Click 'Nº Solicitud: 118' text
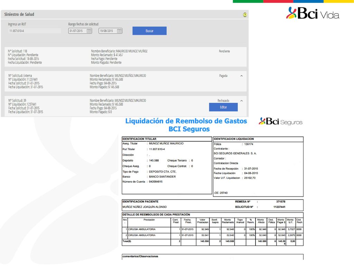Screen dimensions: 354x266 17,51
